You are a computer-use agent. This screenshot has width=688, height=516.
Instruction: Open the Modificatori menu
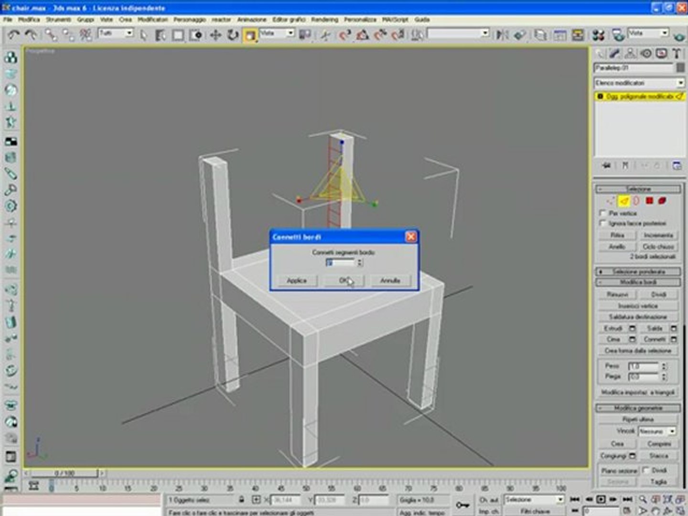[x=153, y=20]
